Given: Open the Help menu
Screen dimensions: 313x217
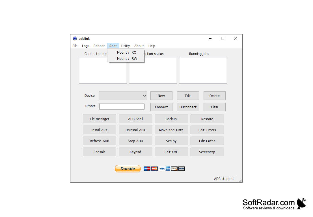Looking at the screenshot, I should point(152,46).
